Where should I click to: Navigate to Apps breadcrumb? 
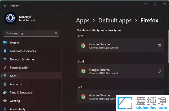point(83,20)
